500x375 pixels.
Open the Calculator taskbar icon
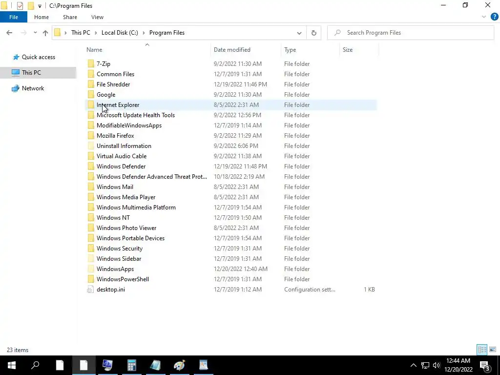(131, 365)
